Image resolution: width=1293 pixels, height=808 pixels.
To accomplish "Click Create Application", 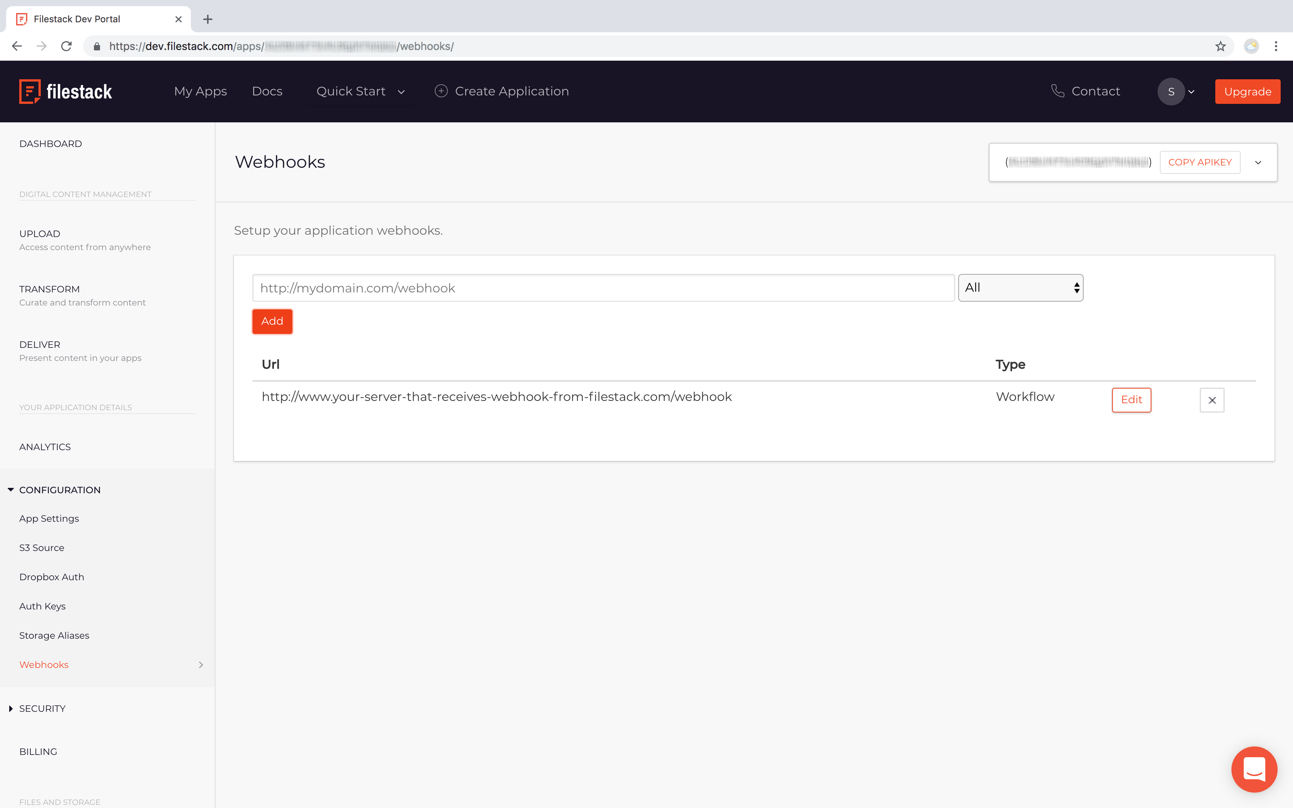I will [501, 92].
